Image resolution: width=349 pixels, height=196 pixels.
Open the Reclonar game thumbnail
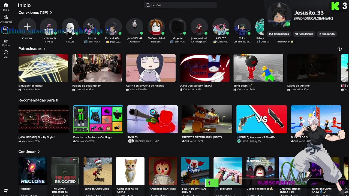[33, 171]
